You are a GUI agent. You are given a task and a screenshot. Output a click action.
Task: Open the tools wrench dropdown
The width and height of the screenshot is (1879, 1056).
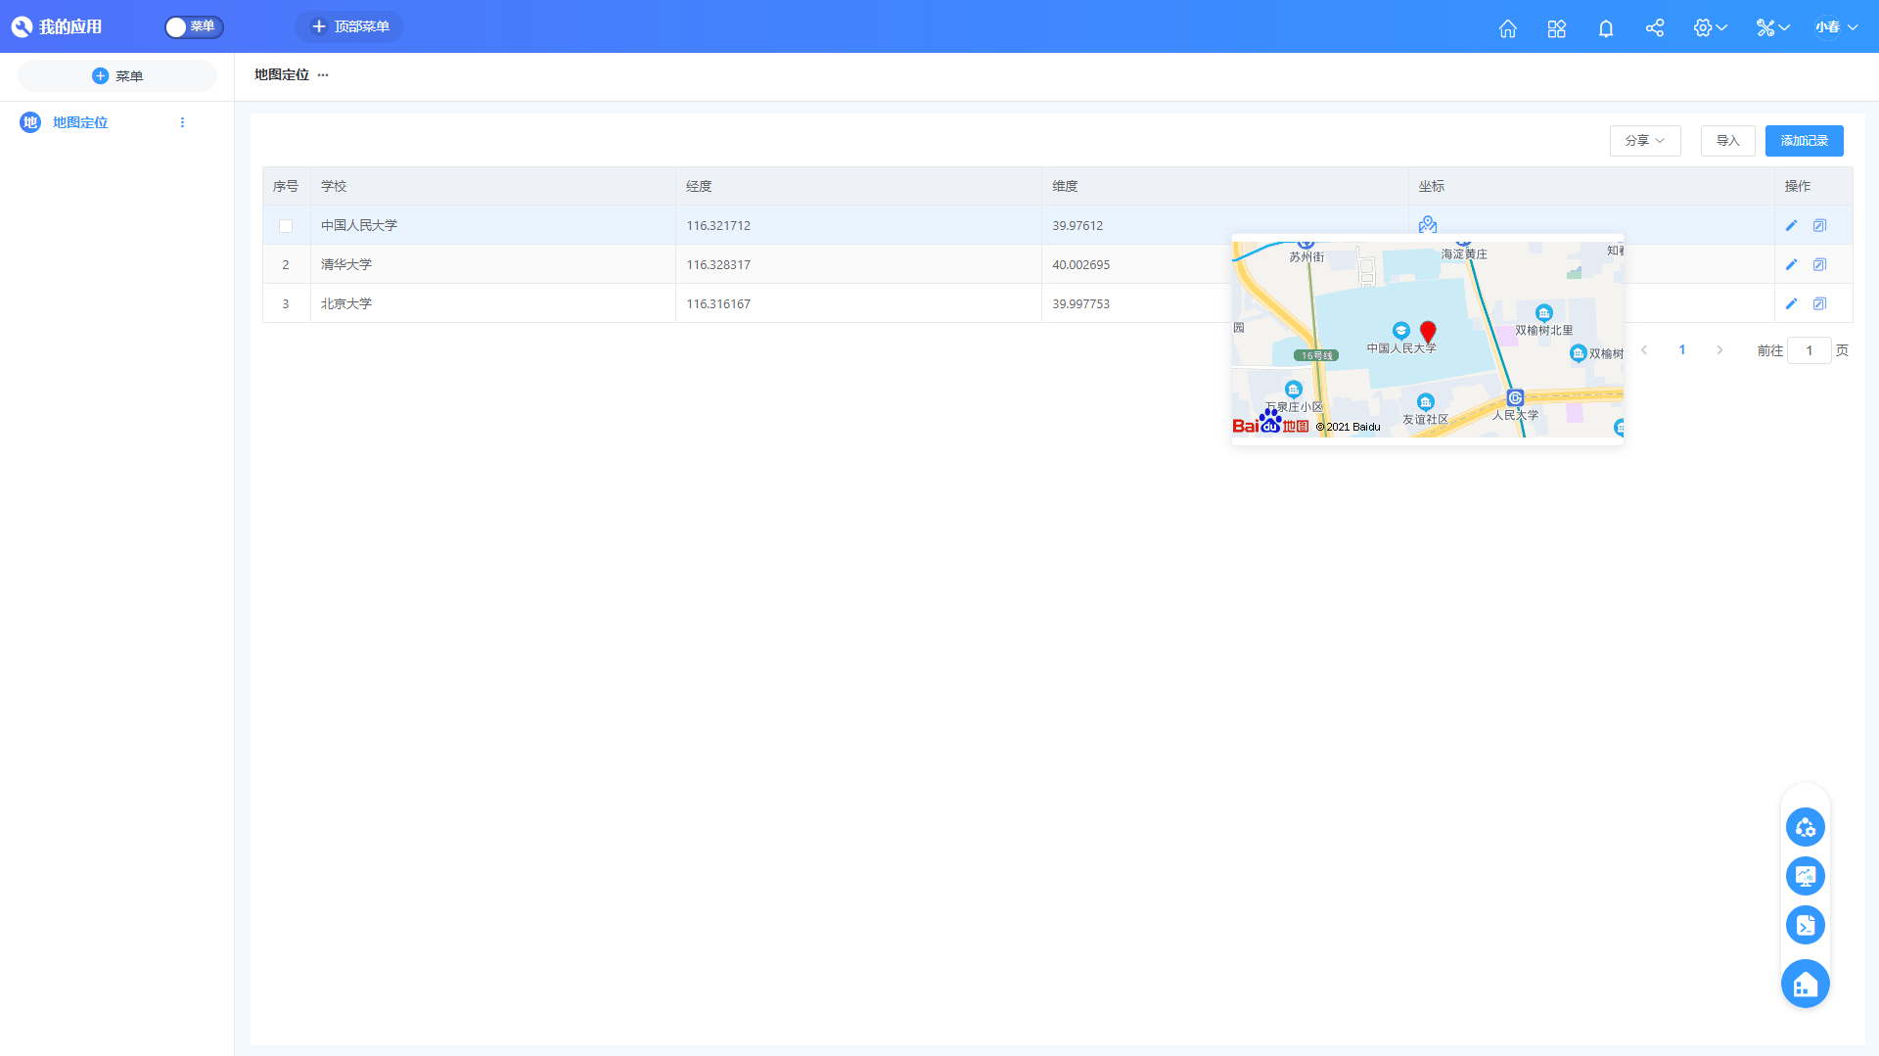pos(1772,27)
